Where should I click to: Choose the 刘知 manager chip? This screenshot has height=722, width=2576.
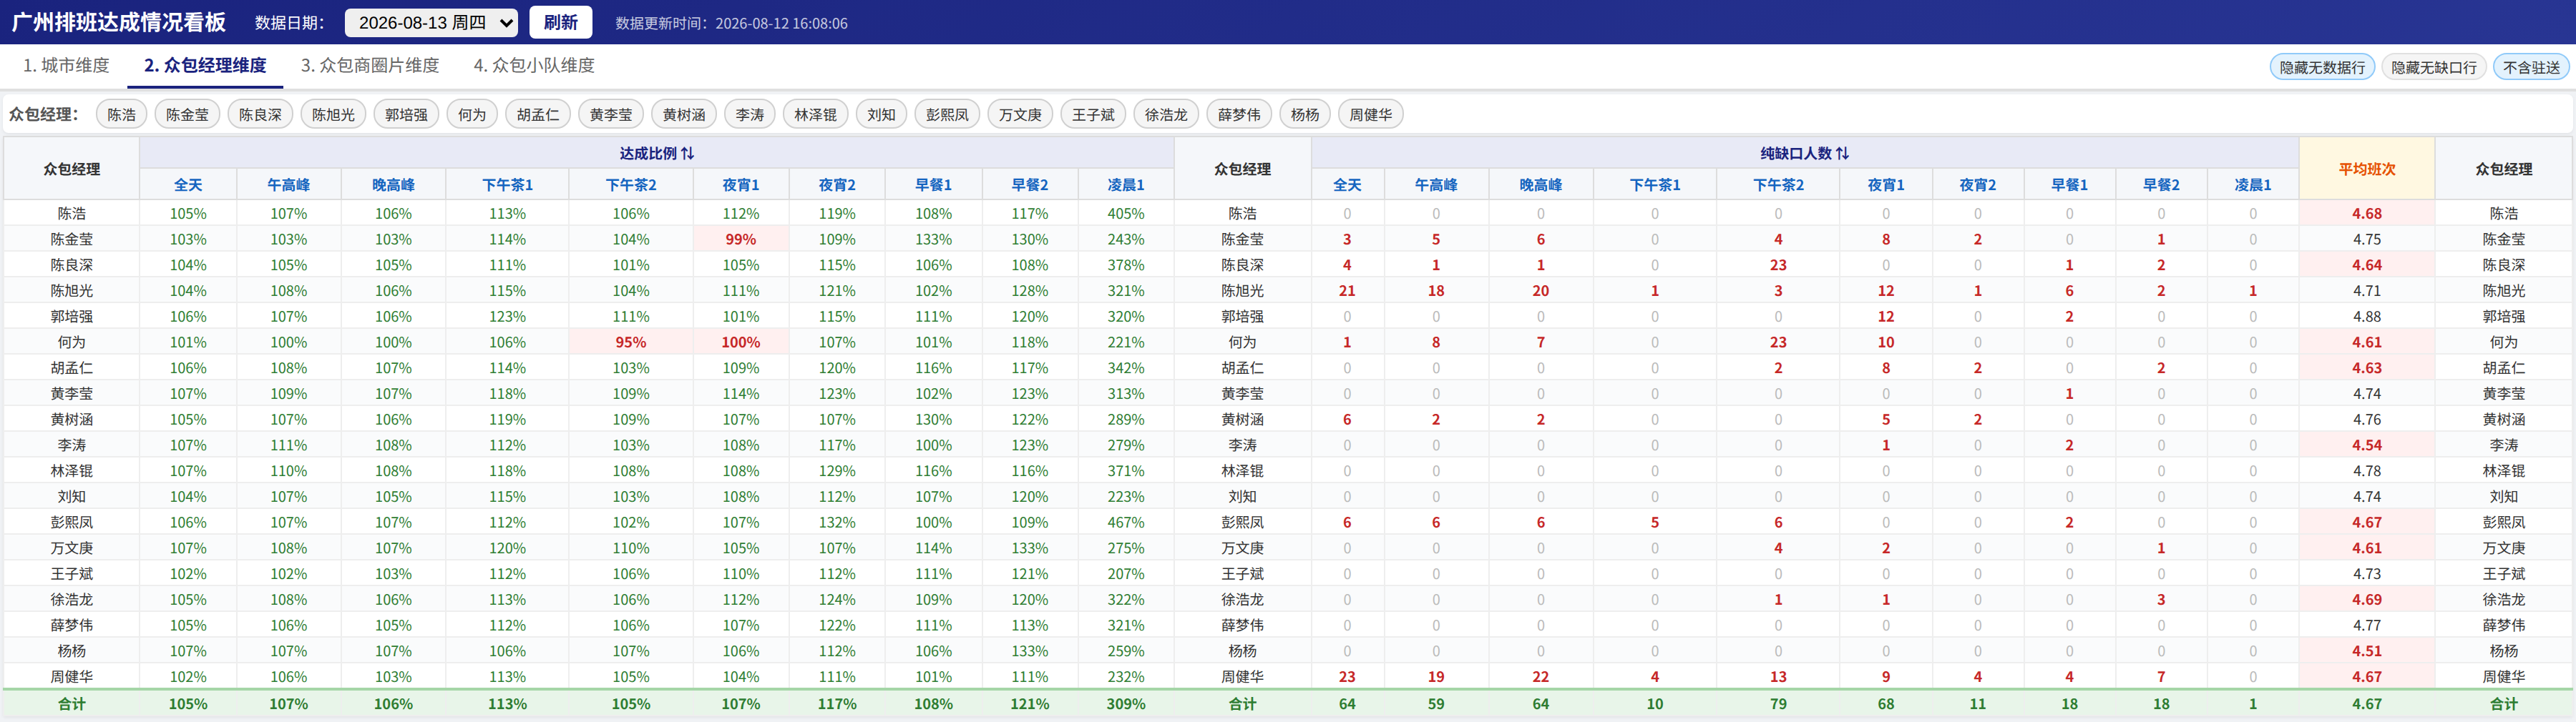pos(881,114)
